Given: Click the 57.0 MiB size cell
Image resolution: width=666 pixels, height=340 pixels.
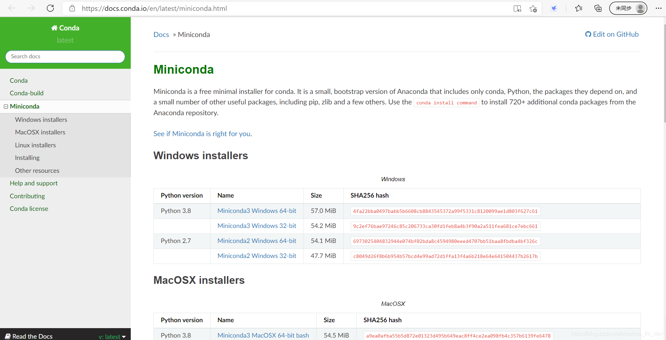Looking at the screenshot, I should point(323,211).
